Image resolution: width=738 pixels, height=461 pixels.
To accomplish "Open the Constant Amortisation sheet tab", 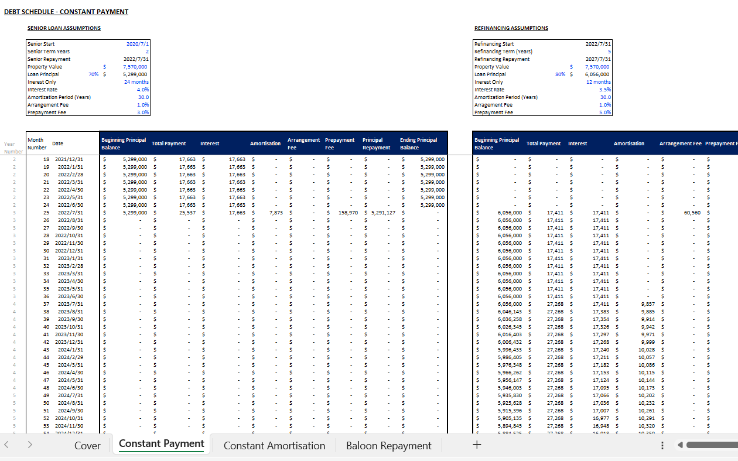I will tap(274, 446).
